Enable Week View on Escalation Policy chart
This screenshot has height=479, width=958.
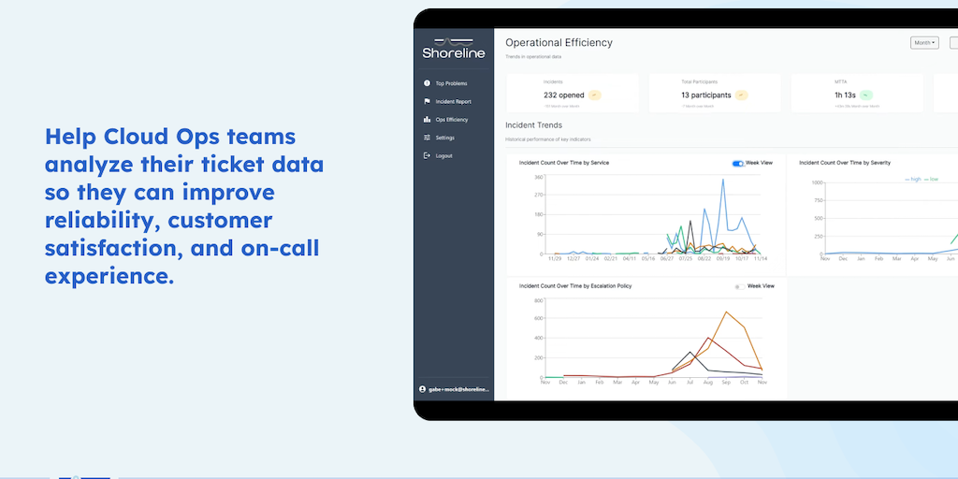tap(740, 286)
